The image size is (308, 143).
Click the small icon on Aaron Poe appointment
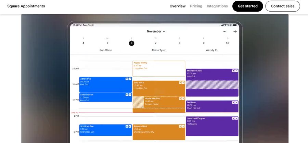click(x=127, y=79)
